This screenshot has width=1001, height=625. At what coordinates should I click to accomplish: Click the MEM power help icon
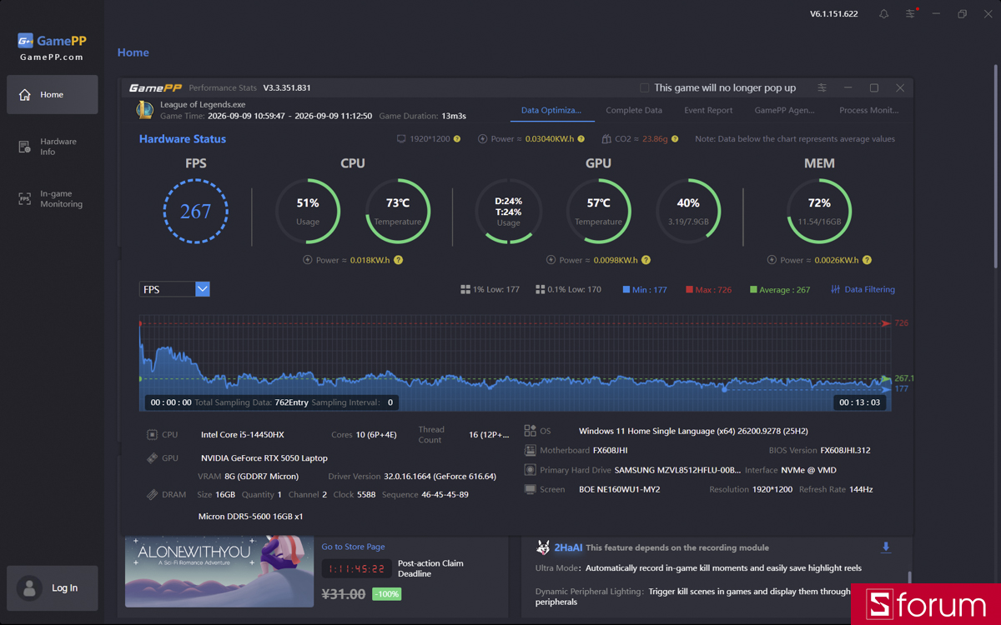point(867,260)
